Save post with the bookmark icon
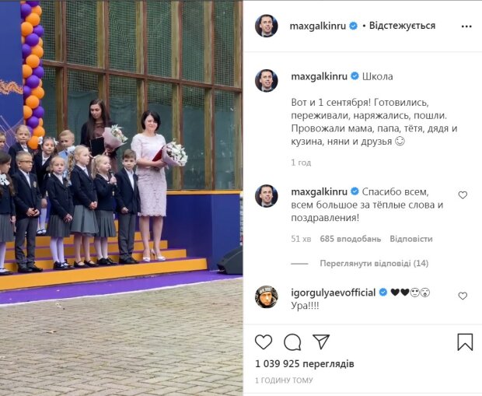 (x=465, y=342)
